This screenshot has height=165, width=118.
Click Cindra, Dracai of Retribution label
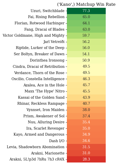(39, 67)
